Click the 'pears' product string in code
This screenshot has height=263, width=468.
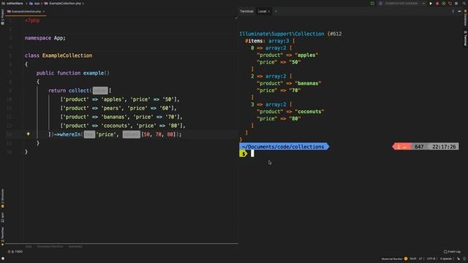(110, 108)
